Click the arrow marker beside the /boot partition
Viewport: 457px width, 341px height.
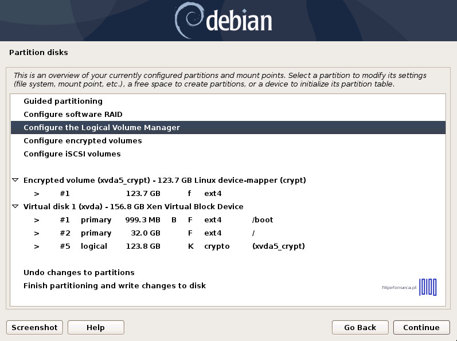click(x=36, y=220)
